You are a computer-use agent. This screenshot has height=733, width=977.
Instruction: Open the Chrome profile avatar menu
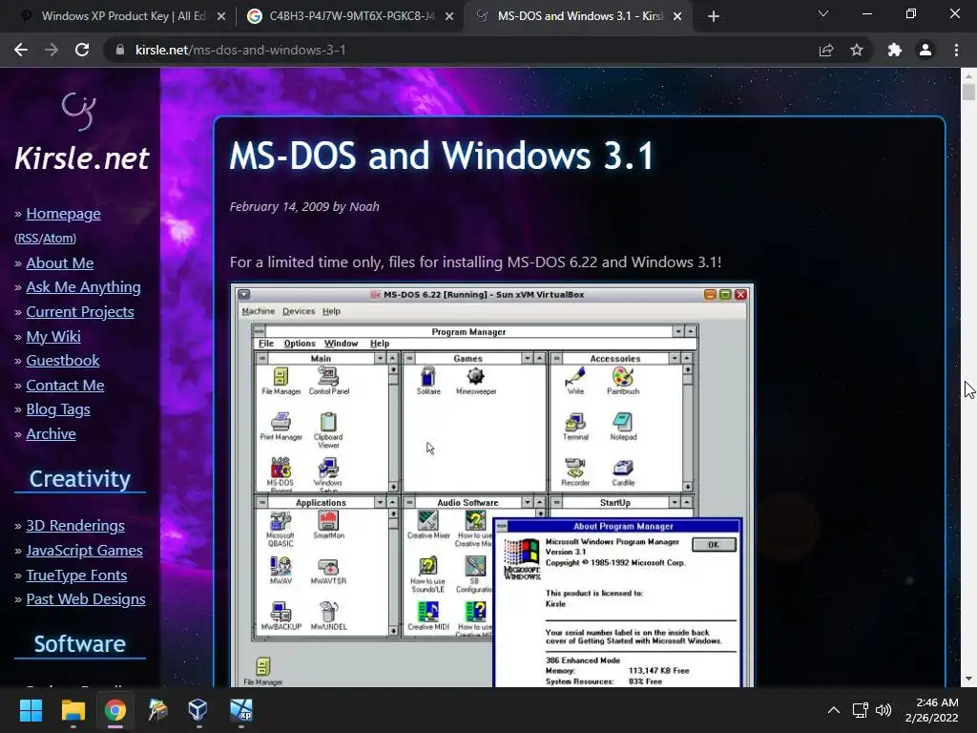pyautogui.click(x=925, y=50)
